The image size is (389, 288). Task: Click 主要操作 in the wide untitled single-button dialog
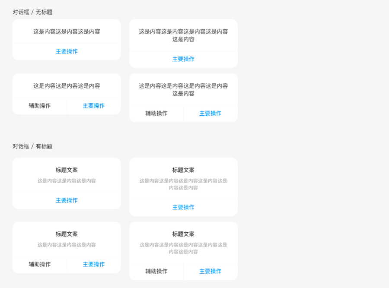pos(183,59)
